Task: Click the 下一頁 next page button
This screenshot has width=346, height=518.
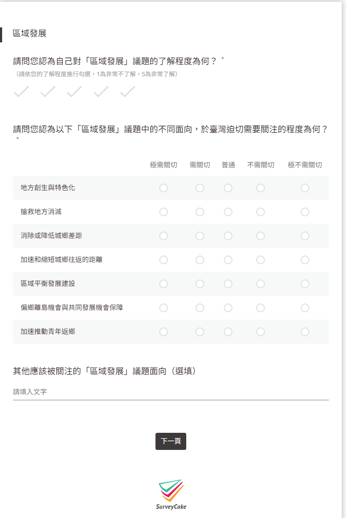Action: [x=171, y=441]
